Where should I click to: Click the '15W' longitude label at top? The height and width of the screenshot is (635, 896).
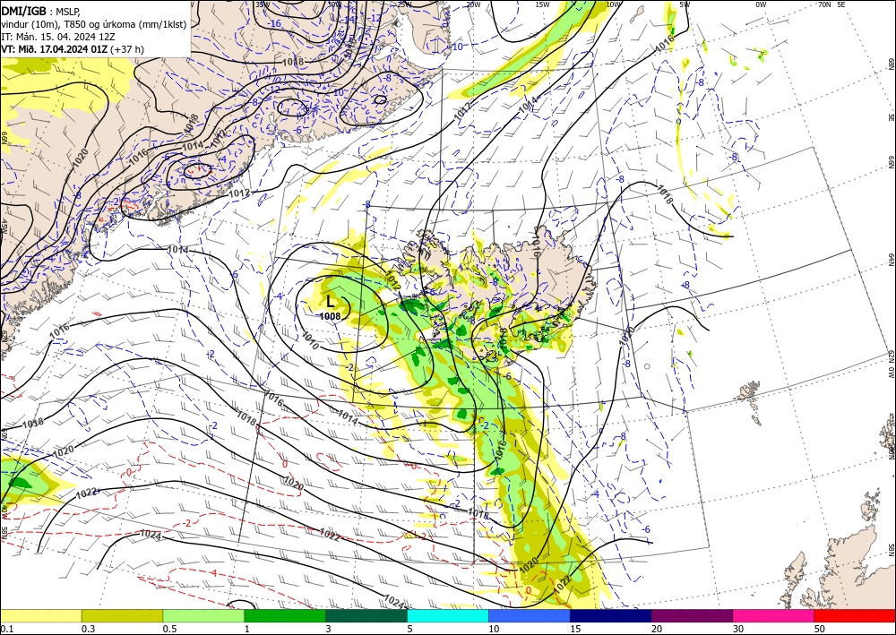[542, 4]
